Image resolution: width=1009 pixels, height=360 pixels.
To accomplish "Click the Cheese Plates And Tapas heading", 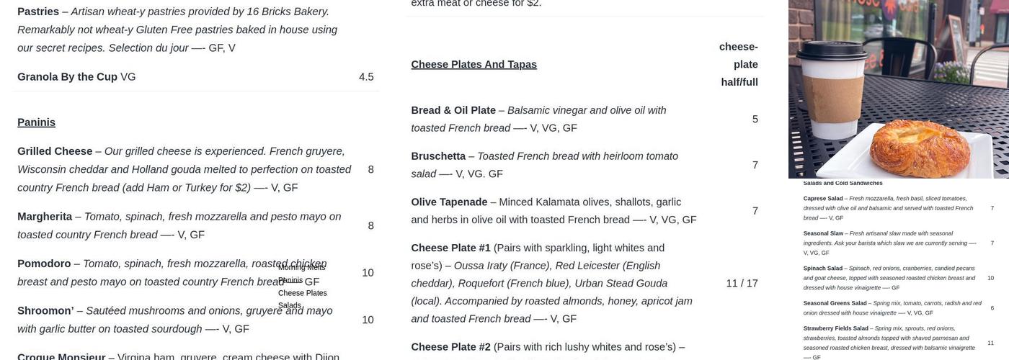I will 474,65.
